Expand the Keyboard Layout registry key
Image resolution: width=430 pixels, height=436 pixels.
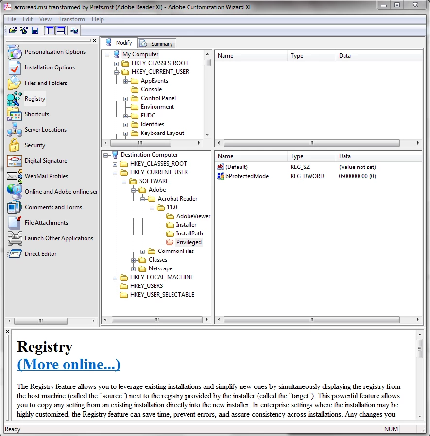[x=125, y=134]
